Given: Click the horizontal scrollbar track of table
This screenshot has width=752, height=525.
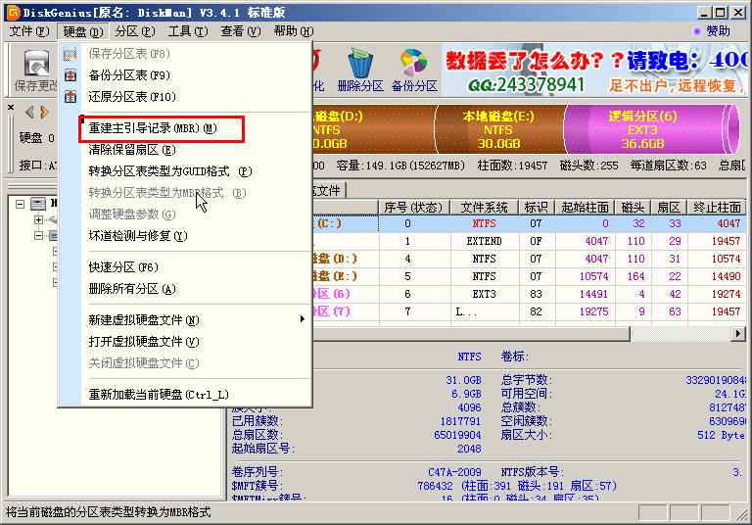Looking at the screenshot, I should (x=681, y=333).
